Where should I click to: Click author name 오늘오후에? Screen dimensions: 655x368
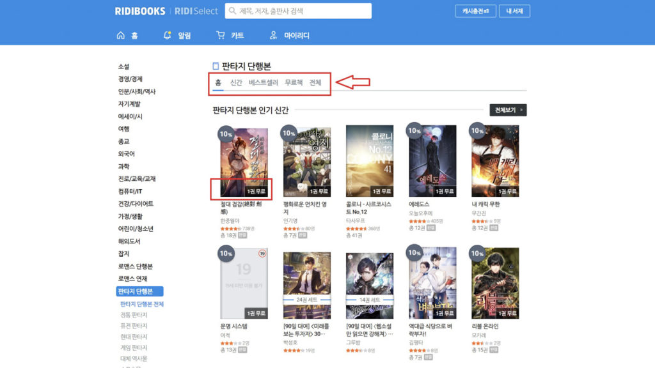pos(421,213)
